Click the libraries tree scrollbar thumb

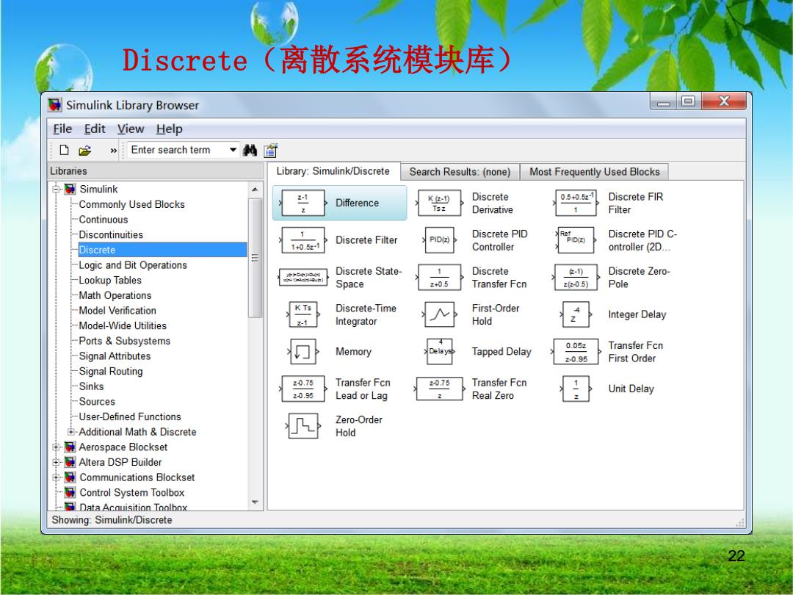[255, 258]
